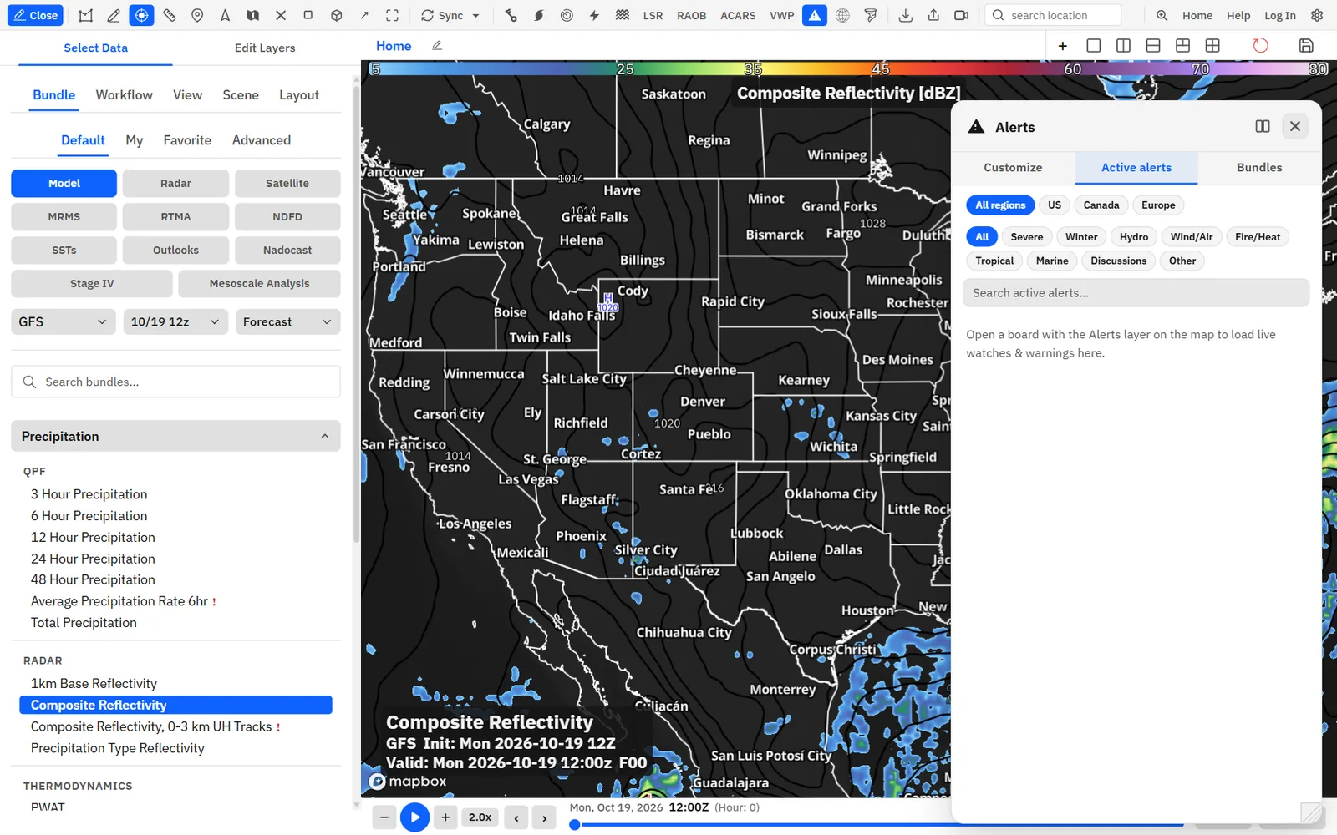Open the LSR tool
Viewport: 1337px width, 835px height.
[653, 15]
